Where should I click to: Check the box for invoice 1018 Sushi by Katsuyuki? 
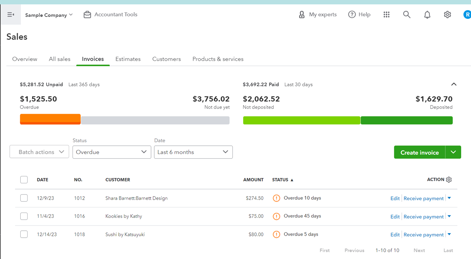coord(24,234)
